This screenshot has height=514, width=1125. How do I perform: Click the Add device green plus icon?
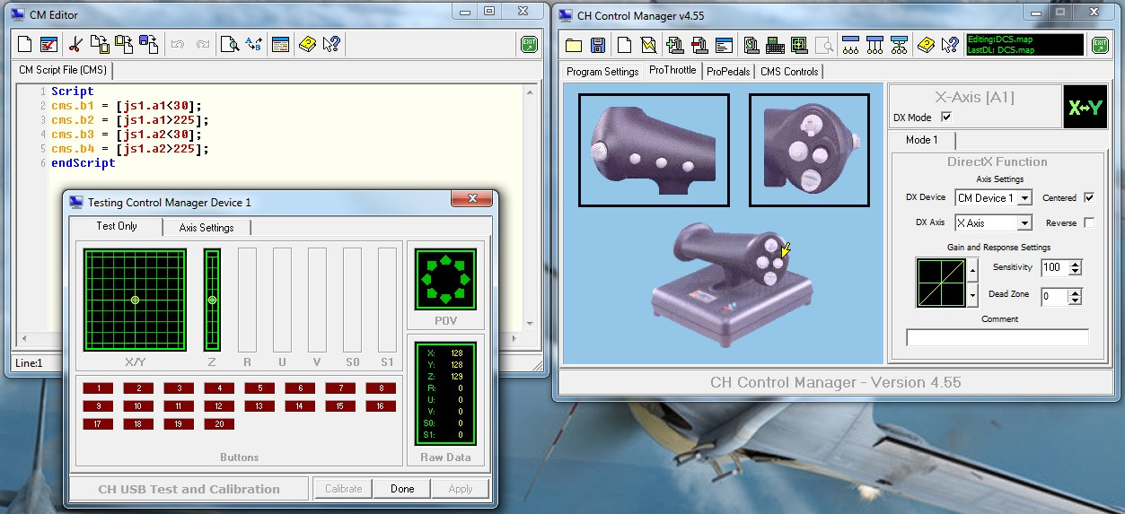click(x=675, y=45)
